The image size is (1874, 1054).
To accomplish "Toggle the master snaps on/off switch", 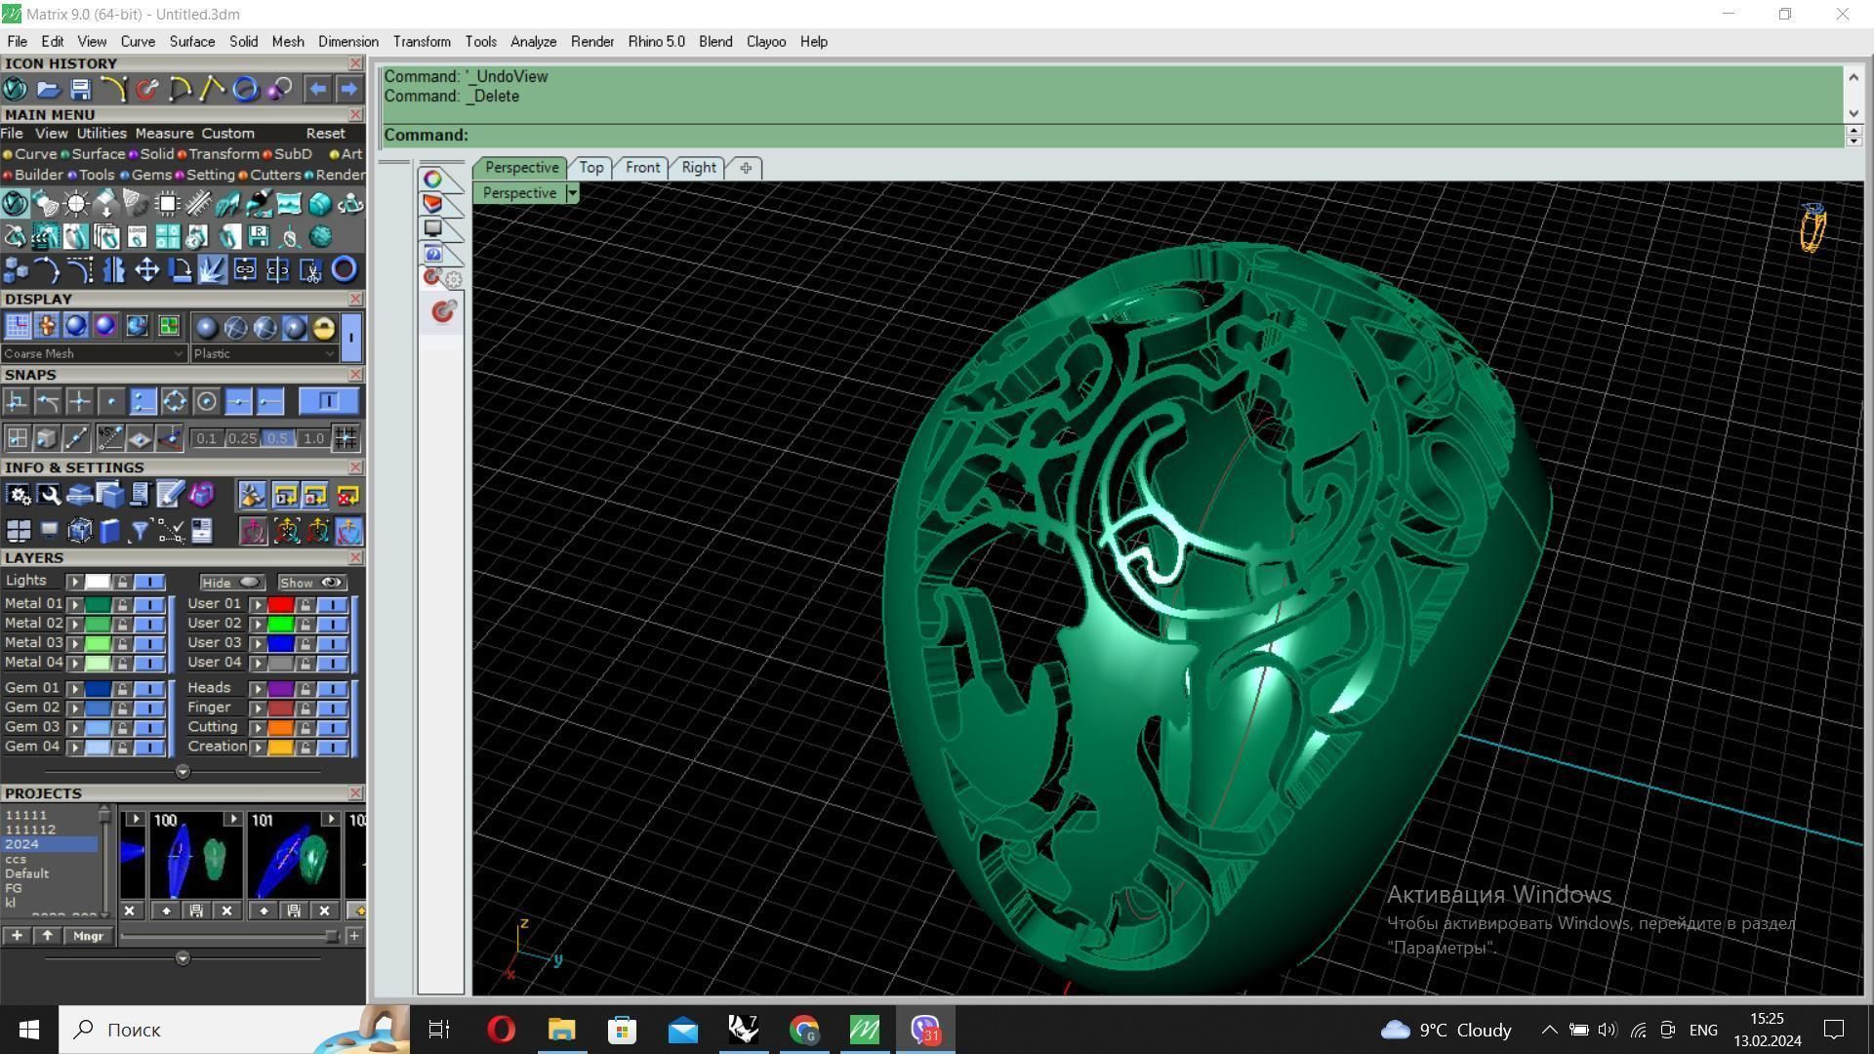I will (328, 401).
